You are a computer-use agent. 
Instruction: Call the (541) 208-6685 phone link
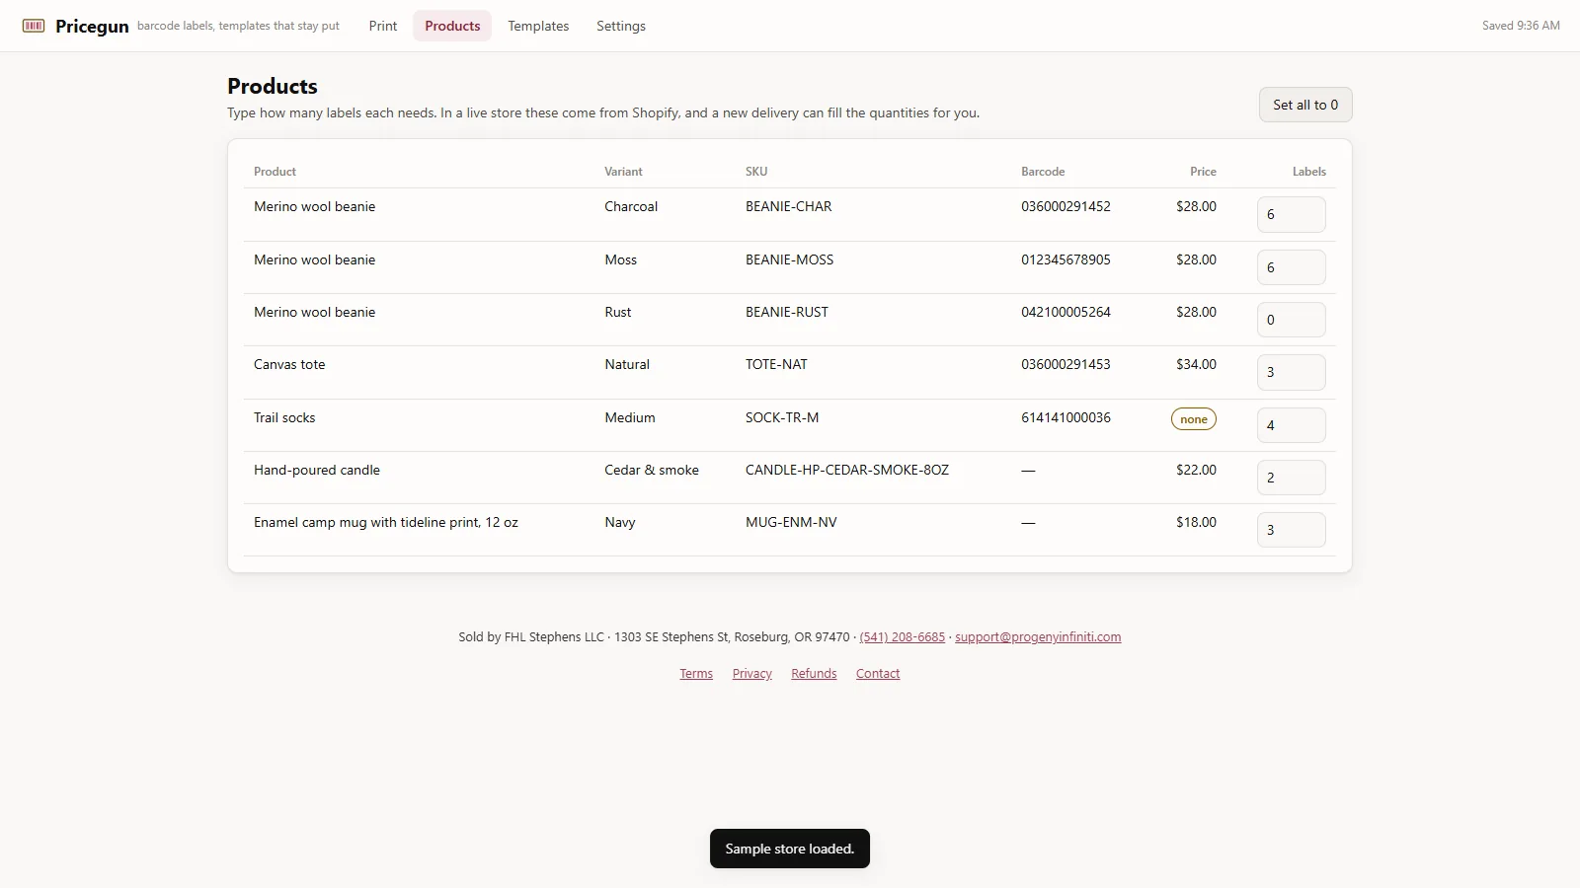903,637
